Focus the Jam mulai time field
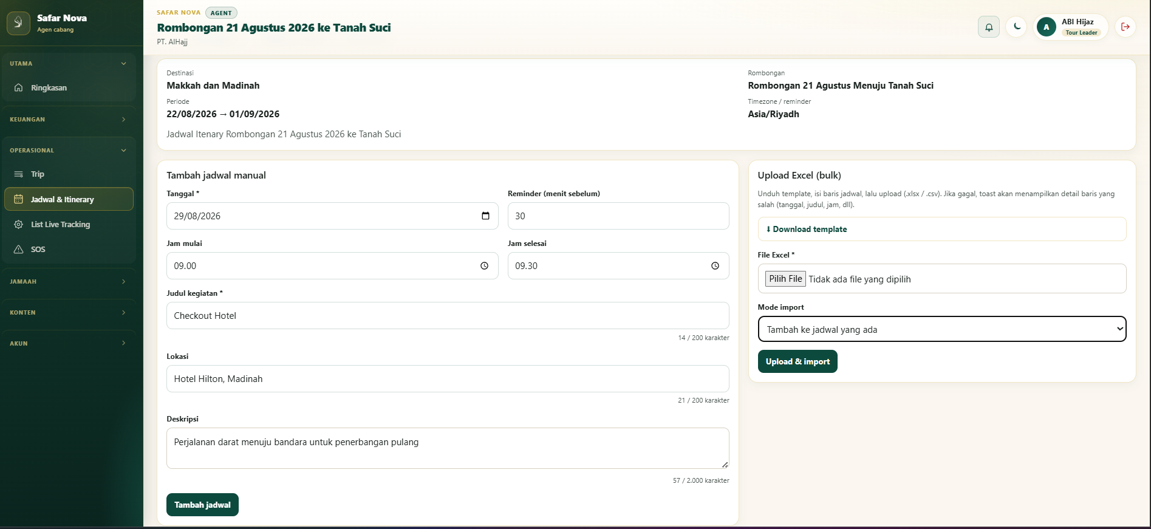1151x529 pixels. point(332,266)
